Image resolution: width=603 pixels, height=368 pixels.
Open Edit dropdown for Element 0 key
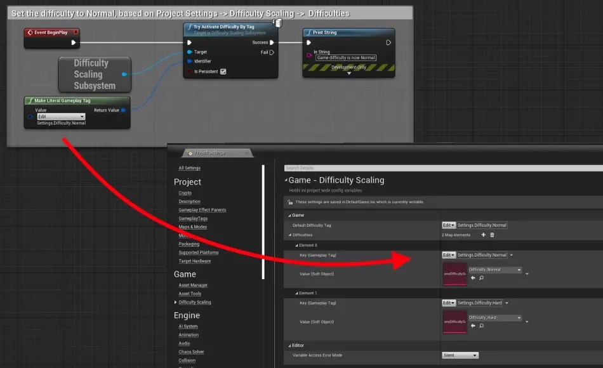coord(448,255)
